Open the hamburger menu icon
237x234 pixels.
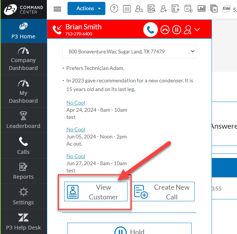pos(57,9)
